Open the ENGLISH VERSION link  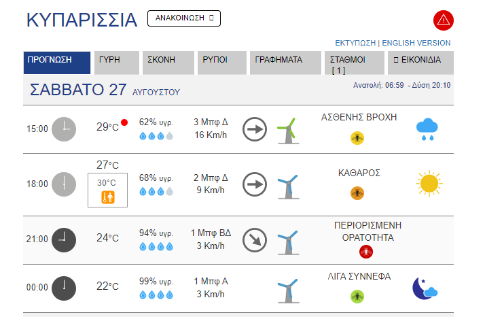click(x=416, y=43)
